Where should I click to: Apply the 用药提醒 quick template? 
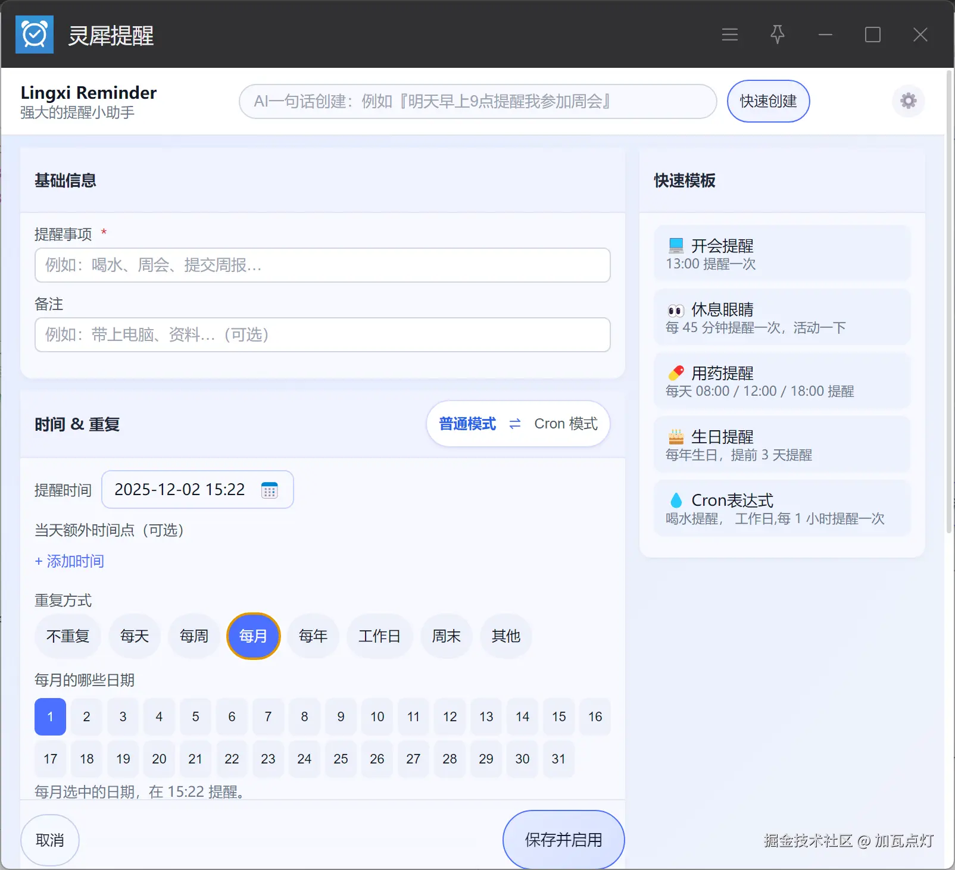pyautogui.click(x=782, y=381)
